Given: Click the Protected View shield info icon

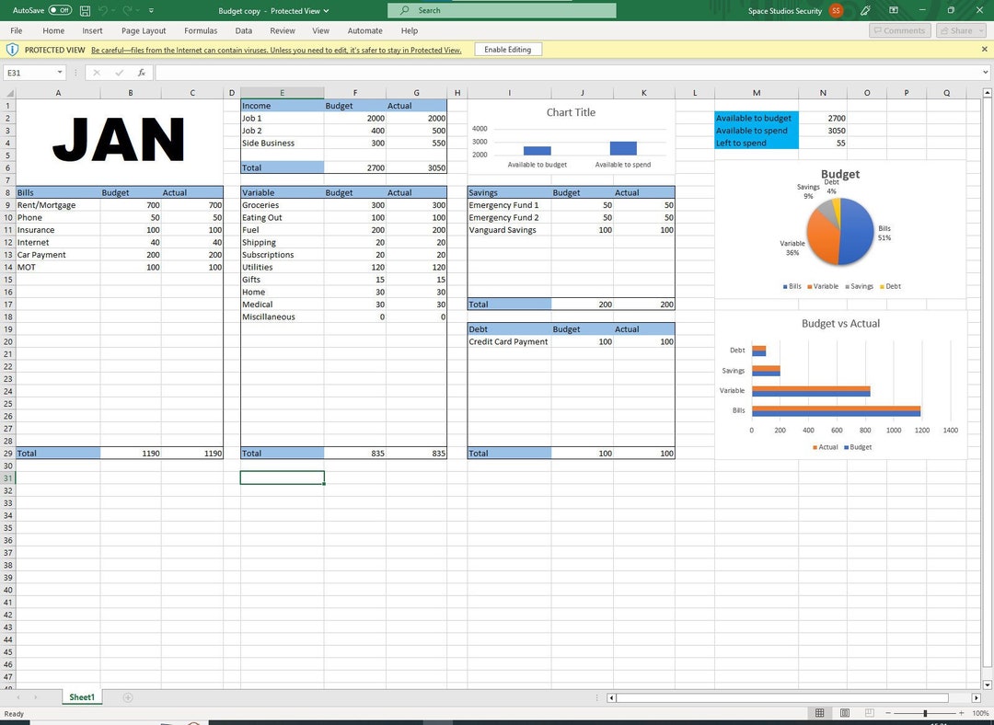Looking at the screenshot, I should (x=12, y=50).
